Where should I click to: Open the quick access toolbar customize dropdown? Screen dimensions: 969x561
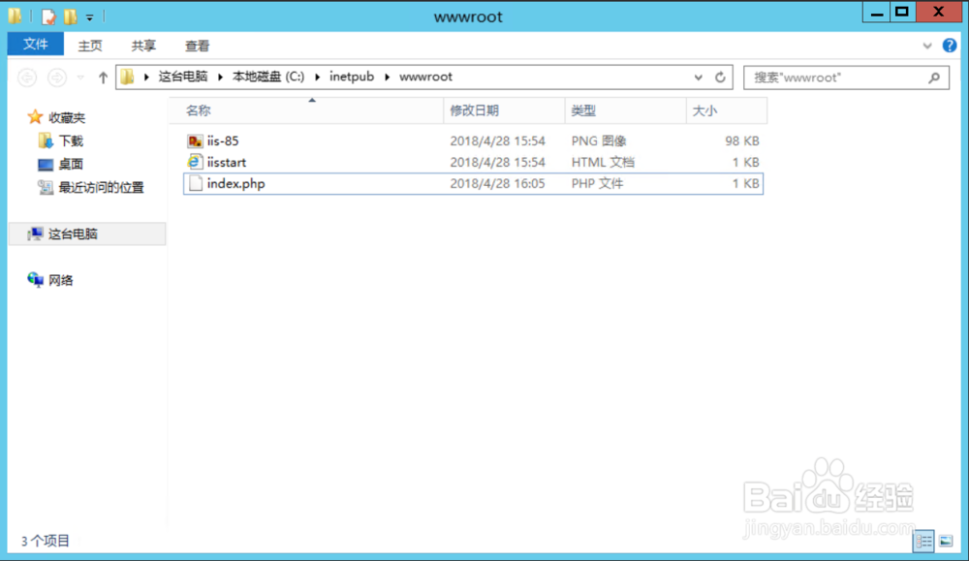pyautogui.click(x=89, y=17)
